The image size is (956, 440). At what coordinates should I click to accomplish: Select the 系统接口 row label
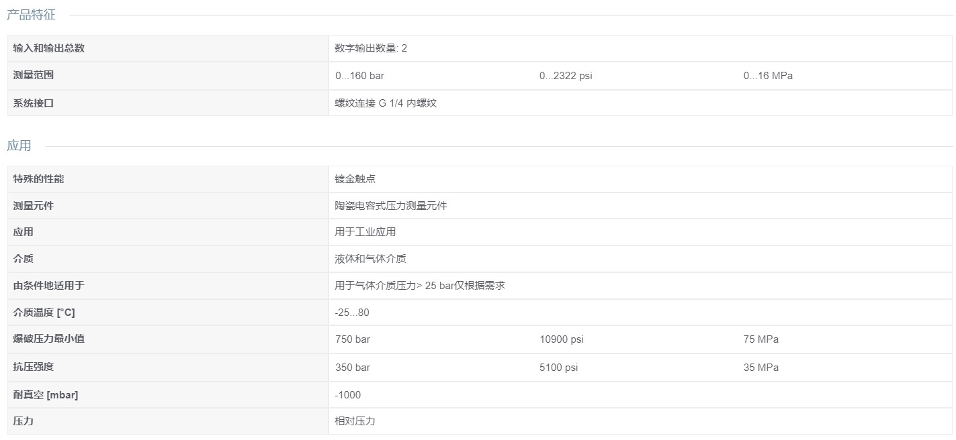[34, 103]
